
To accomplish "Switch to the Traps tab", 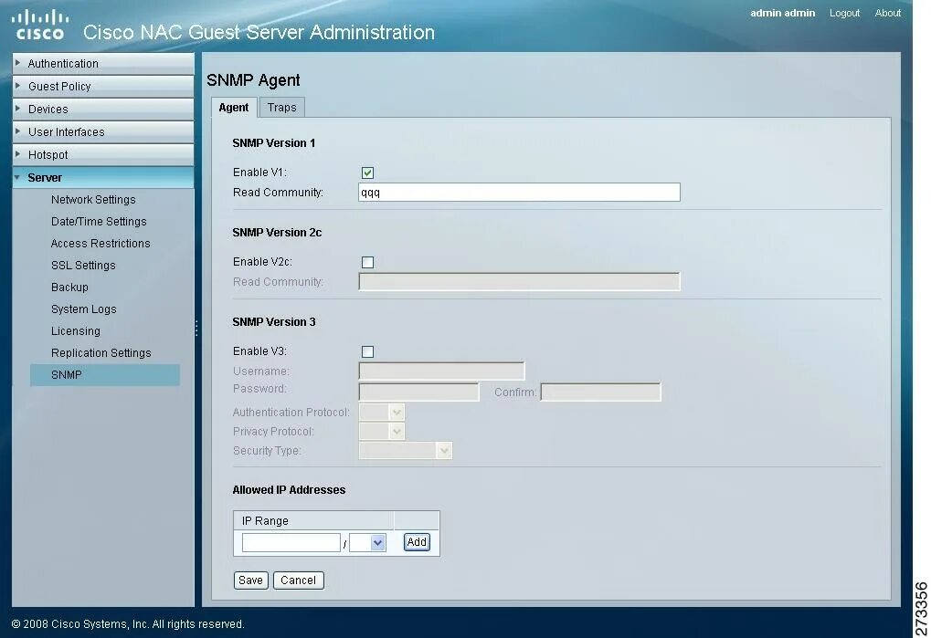I will click(281, 108).
